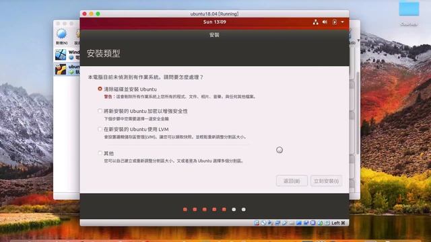This screenshot has height=242, width=431.
Task: Enable LVM for the new Ubuntu installation
Action: point(100,129)
